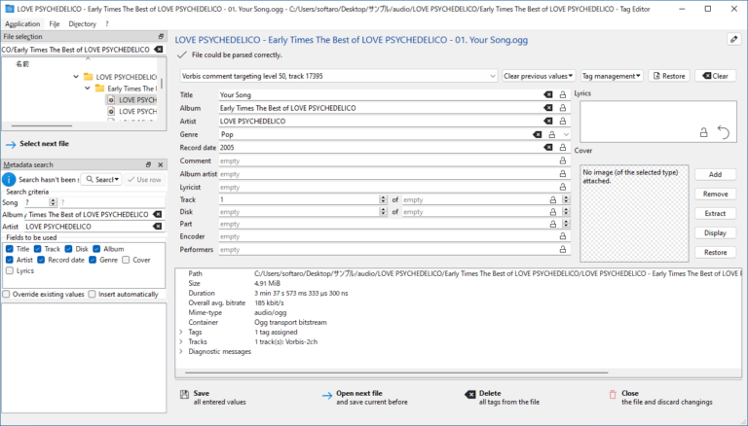748x426 pixels.
Task: Open the Application menu
Action: 22,23
